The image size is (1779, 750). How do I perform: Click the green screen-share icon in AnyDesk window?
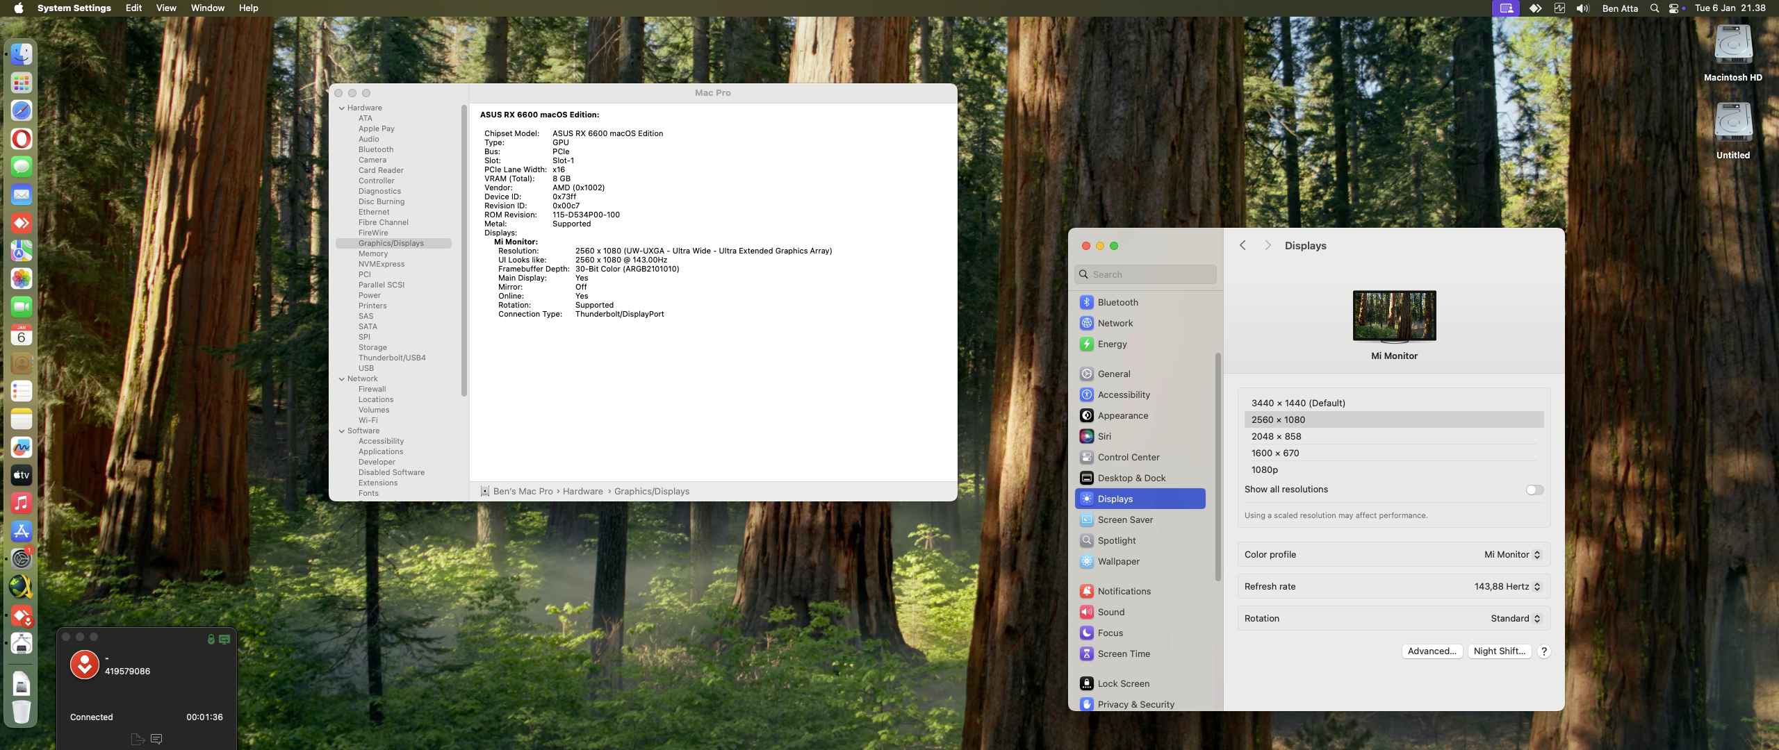pyautogui.click(x=224, y=639)
